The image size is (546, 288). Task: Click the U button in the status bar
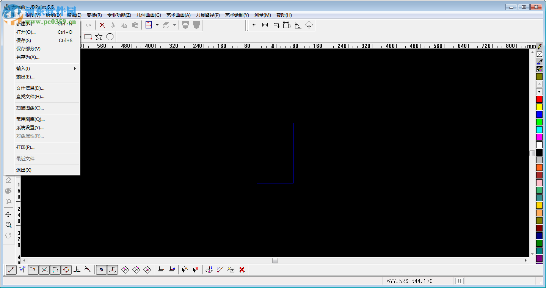(x=459, y=281)
